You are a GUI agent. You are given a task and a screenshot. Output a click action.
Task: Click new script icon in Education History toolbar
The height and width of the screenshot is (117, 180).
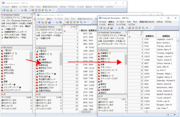pyautogui.click(x=42, y=22)
